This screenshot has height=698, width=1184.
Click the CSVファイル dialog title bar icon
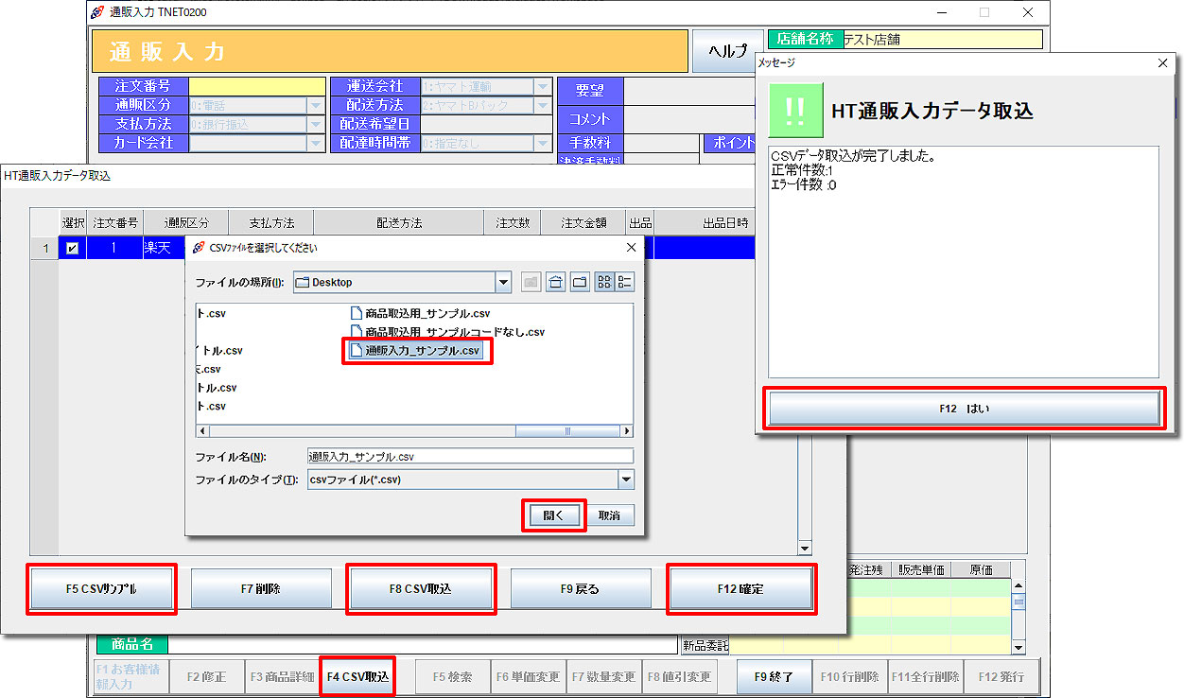point(199,247)
